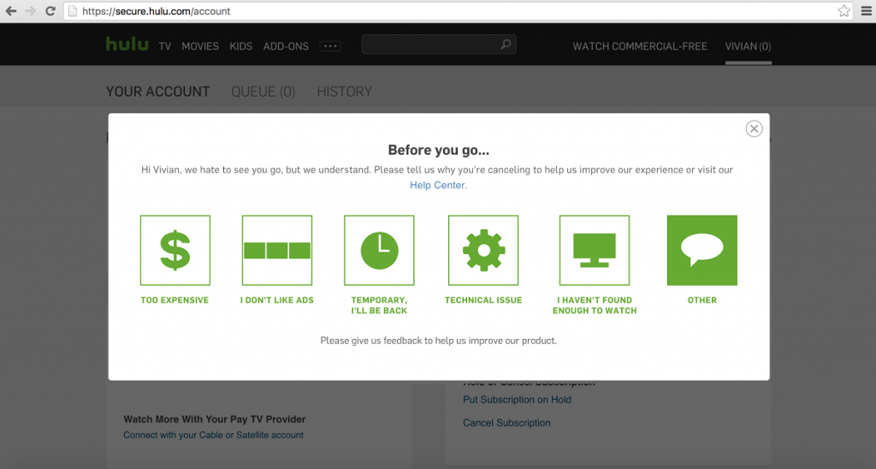This screenshot has height=469, width=876.
Task: Click the Cancel Subscription link
Action: 506,423
